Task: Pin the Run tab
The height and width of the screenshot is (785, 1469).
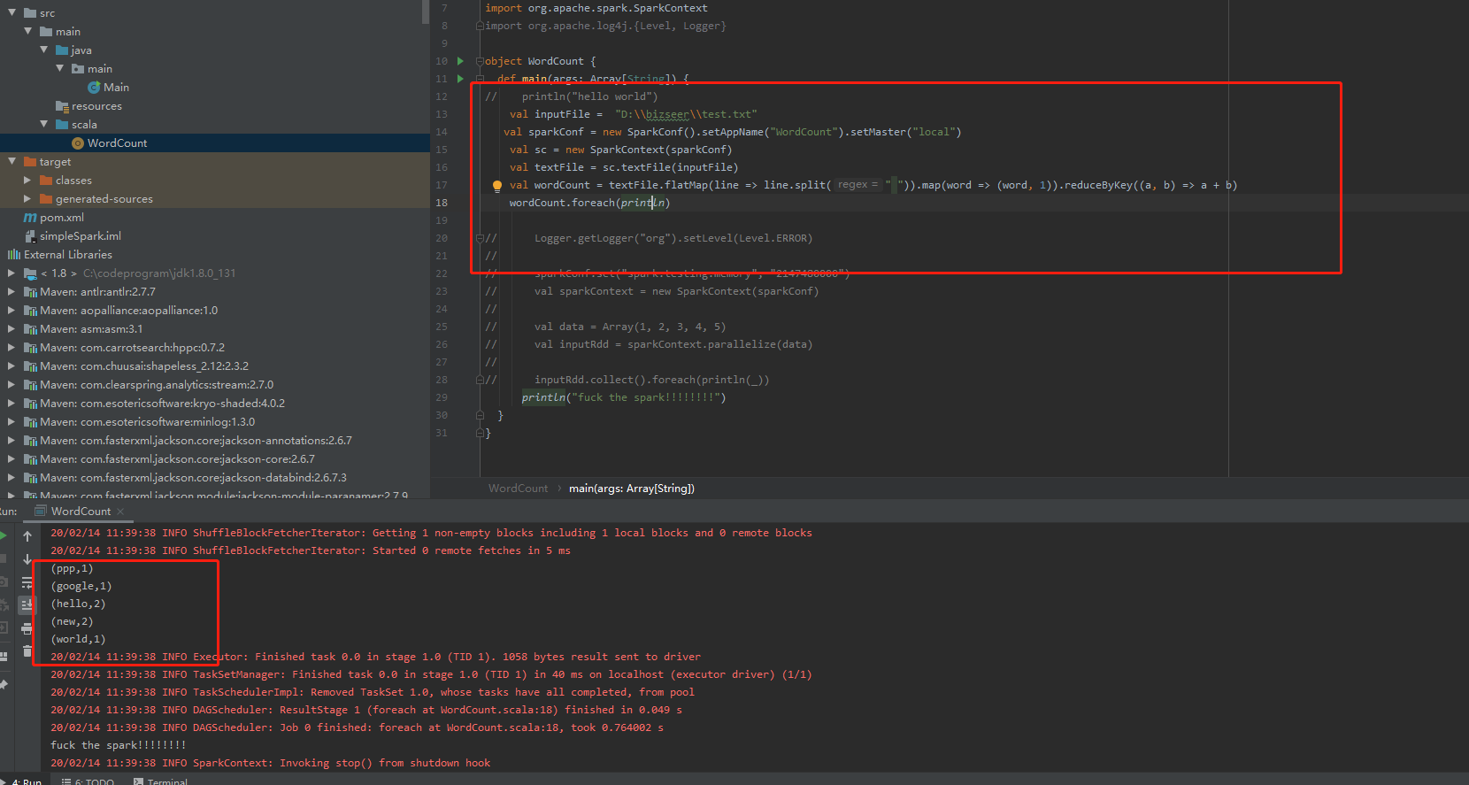Action: pyautogui.click(x=4, y=684)
